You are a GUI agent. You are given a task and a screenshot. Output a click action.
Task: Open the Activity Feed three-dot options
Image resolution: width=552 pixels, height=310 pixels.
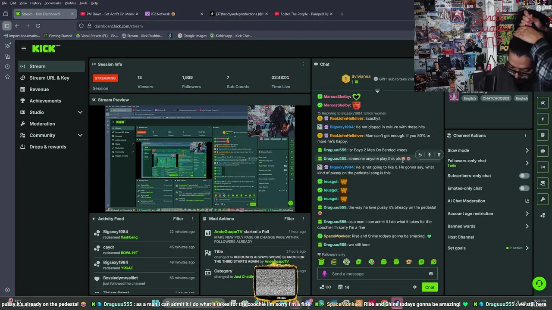coord(192,219)
